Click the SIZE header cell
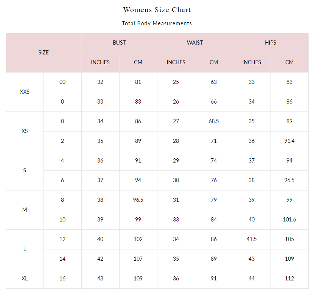The image size is (311, 291). [44, 53]
